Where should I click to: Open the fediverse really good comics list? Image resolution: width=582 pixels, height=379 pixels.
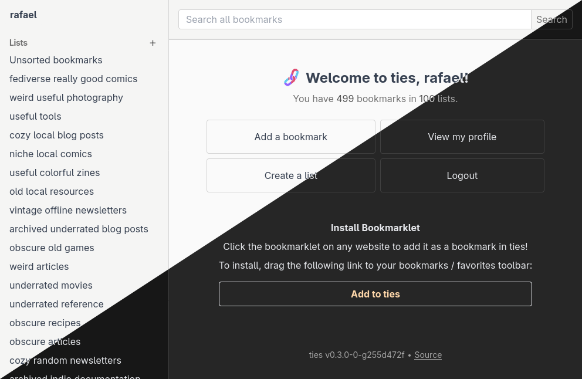point(73,79)
